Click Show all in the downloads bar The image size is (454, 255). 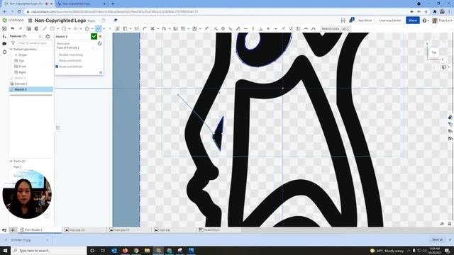click(x=437, y=239)
